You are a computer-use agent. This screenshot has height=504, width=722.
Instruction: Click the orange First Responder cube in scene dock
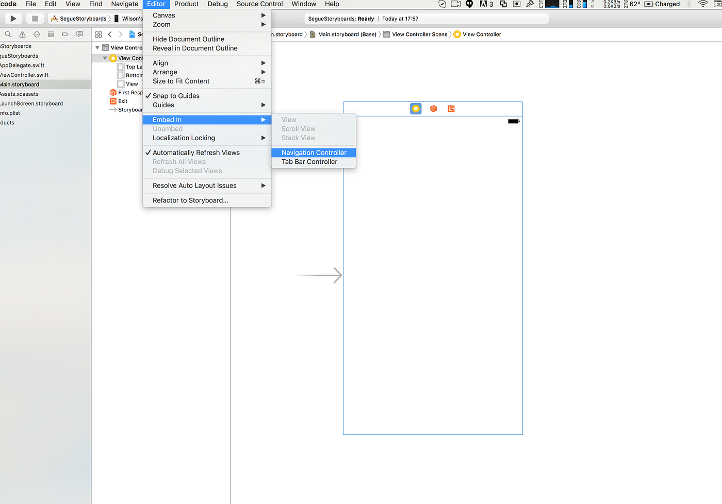(x=433, y=109)
